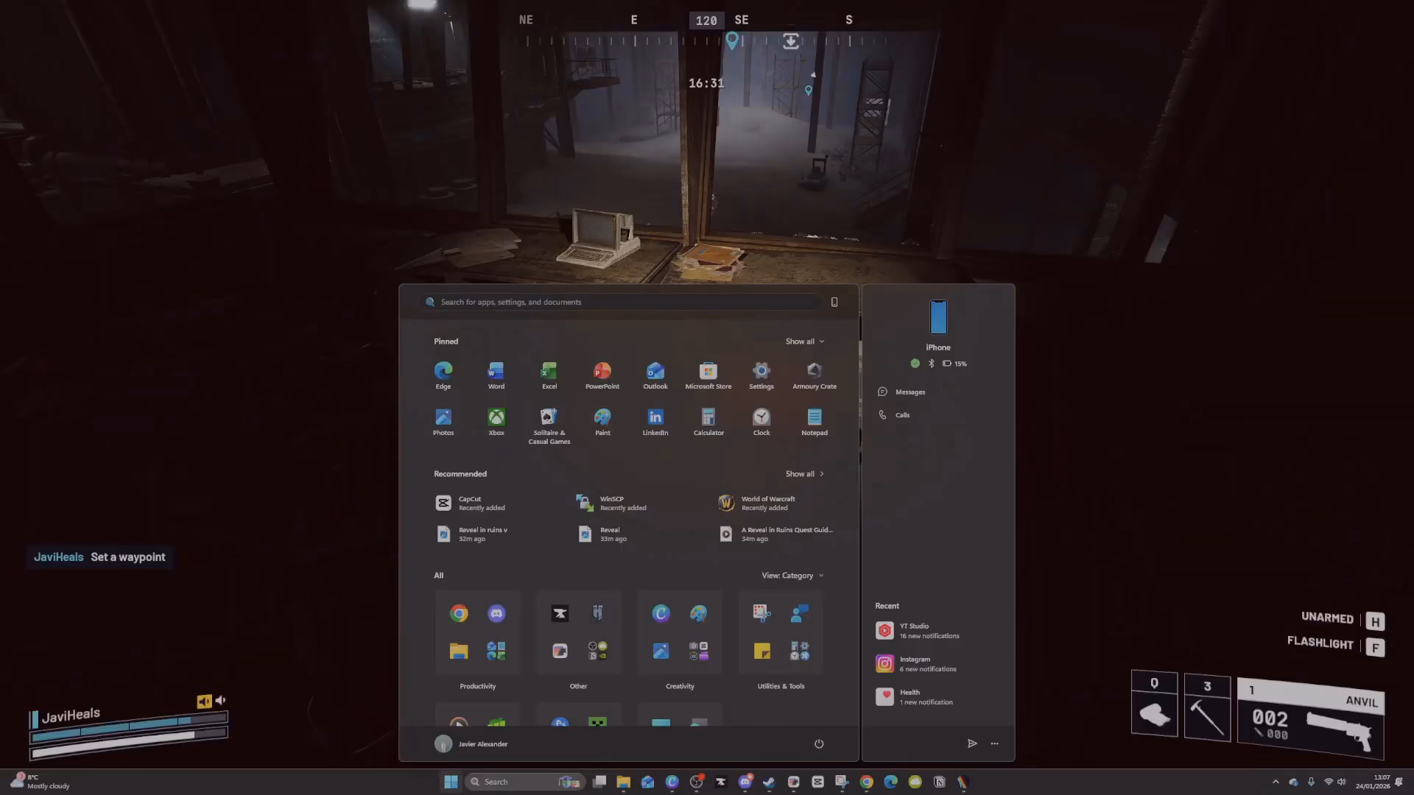This screenshot has width=1414, height=795.
Task: Toggle the phone companion panel icon
Action: pos(834,302)
